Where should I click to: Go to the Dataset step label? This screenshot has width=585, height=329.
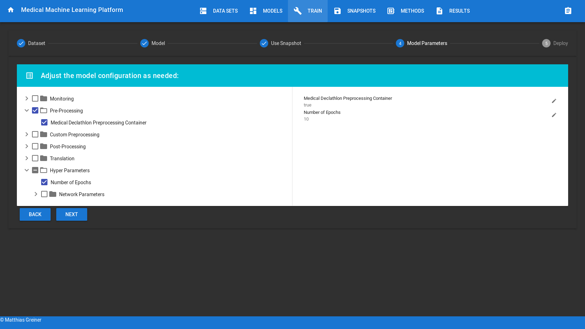pos(37,43)
